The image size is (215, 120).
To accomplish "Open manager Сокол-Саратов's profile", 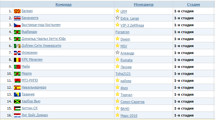I will pos(133,102).
